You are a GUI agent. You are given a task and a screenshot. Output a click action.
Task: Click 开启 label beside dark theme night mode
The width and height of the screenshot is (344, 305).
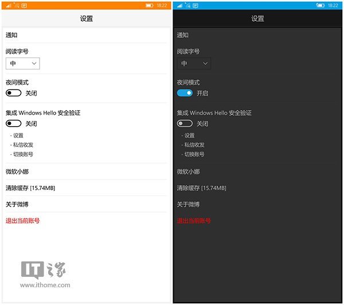202,93
